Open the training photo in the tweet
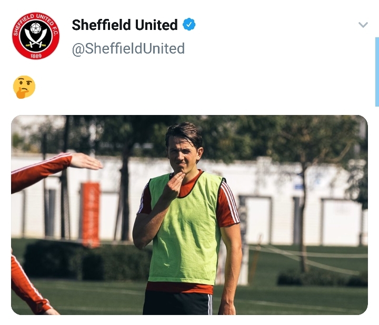This screenshot has height=325, width=379. [189, 215]
